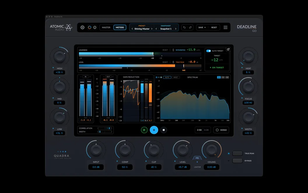Open the hamburger menu icon
The width and height of the screenshot is (308, 193).
[225, 27]
